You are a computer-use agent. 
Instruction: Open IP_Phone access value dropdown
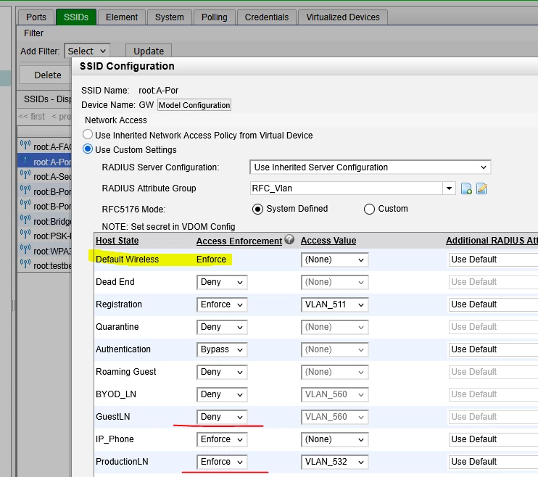click(334, 439)
